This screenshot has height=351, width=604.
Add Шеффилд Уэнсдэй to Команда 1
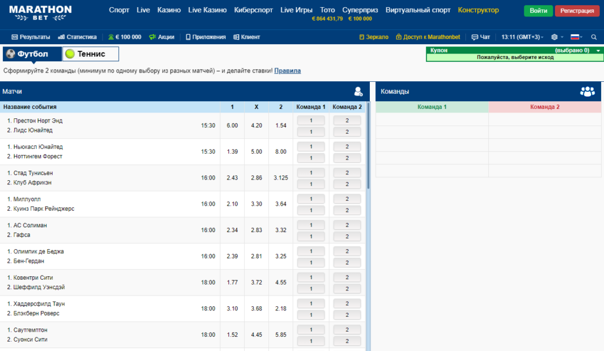pos(311,289)
